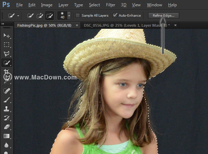Viewport: 208px width, 154px height.
Task: Open the Type menu
Action: click(x=79, y=5)
